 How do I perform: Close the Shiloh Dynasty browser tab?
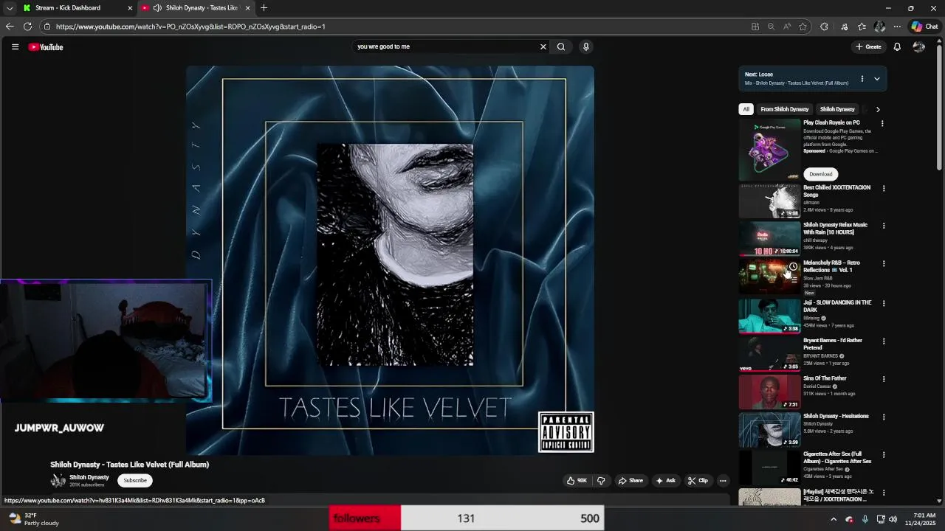tap(247, 8)
